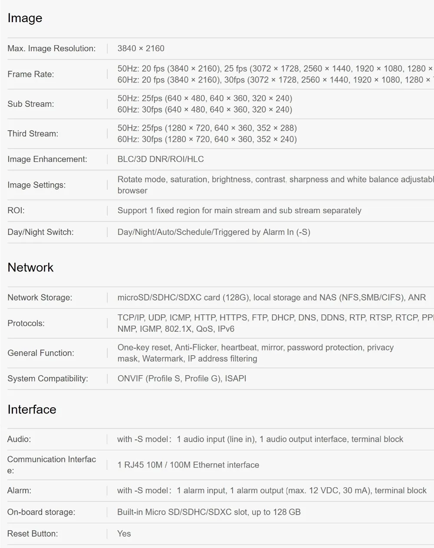Image resolution: width=434 pixels, height=548 pixels.
Task: Click the Image section heading
Action: click(x=25, y=18)
